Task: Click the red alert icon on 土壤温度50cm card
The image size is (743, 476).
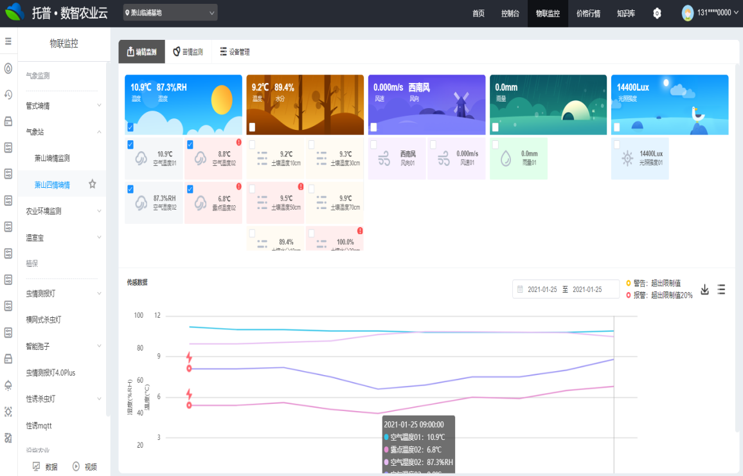Action: point(300,187)
